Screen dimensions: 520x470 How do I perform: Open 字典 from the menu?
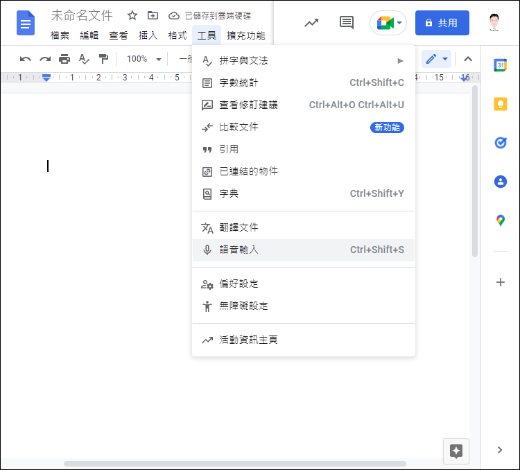pos(304,193)
